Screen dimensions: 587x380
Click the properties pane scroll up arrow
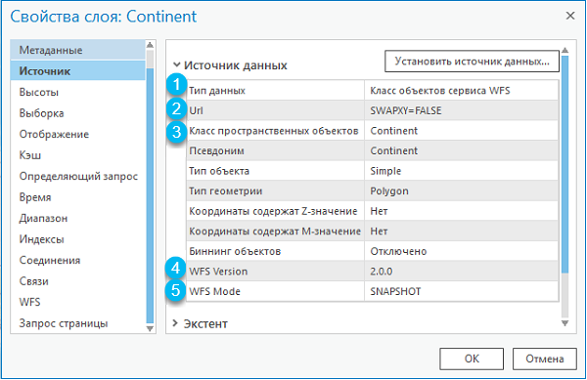[x=564, y=50]
